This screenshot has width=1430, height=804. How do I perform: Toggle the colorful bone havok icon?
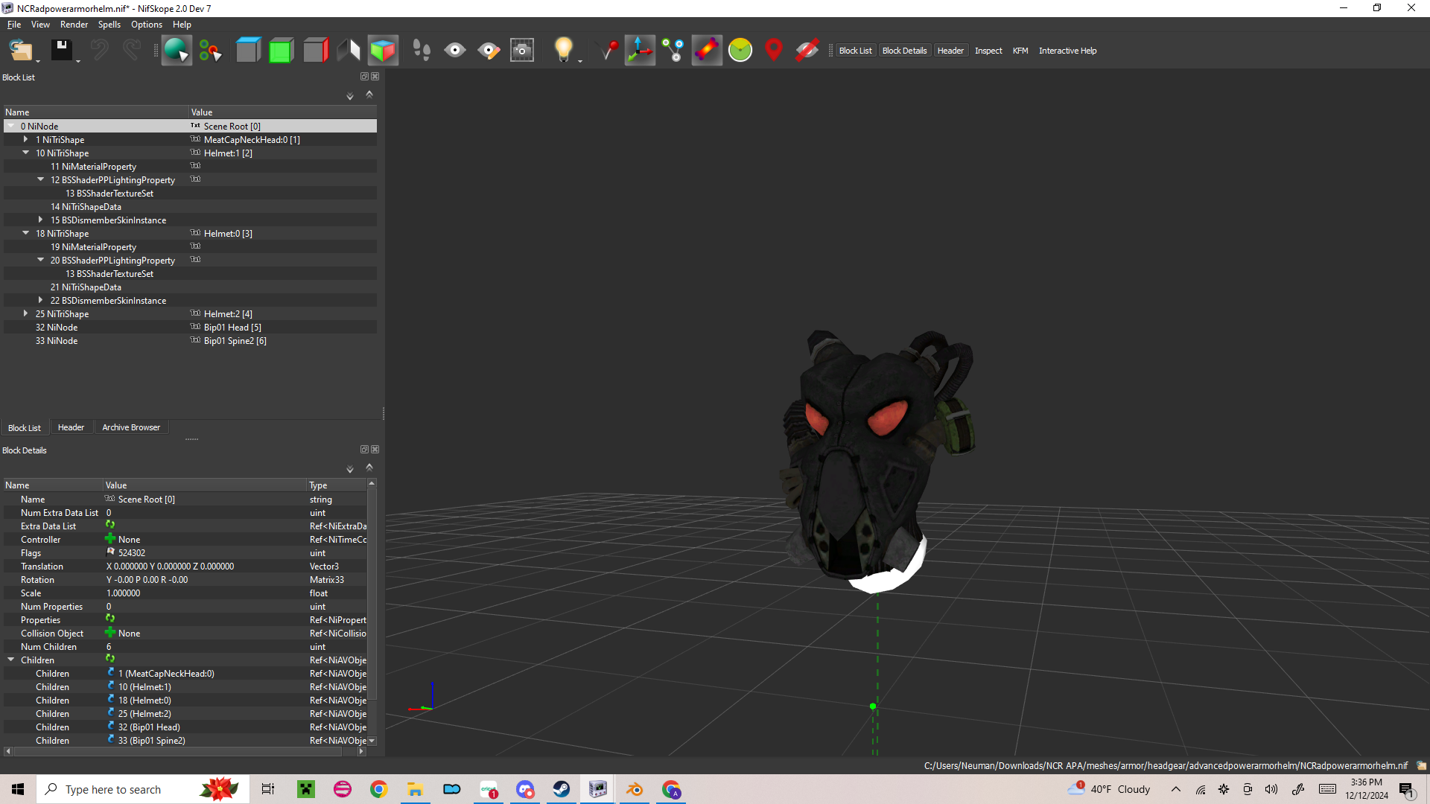pyautogui.click(x=707, y=51)
